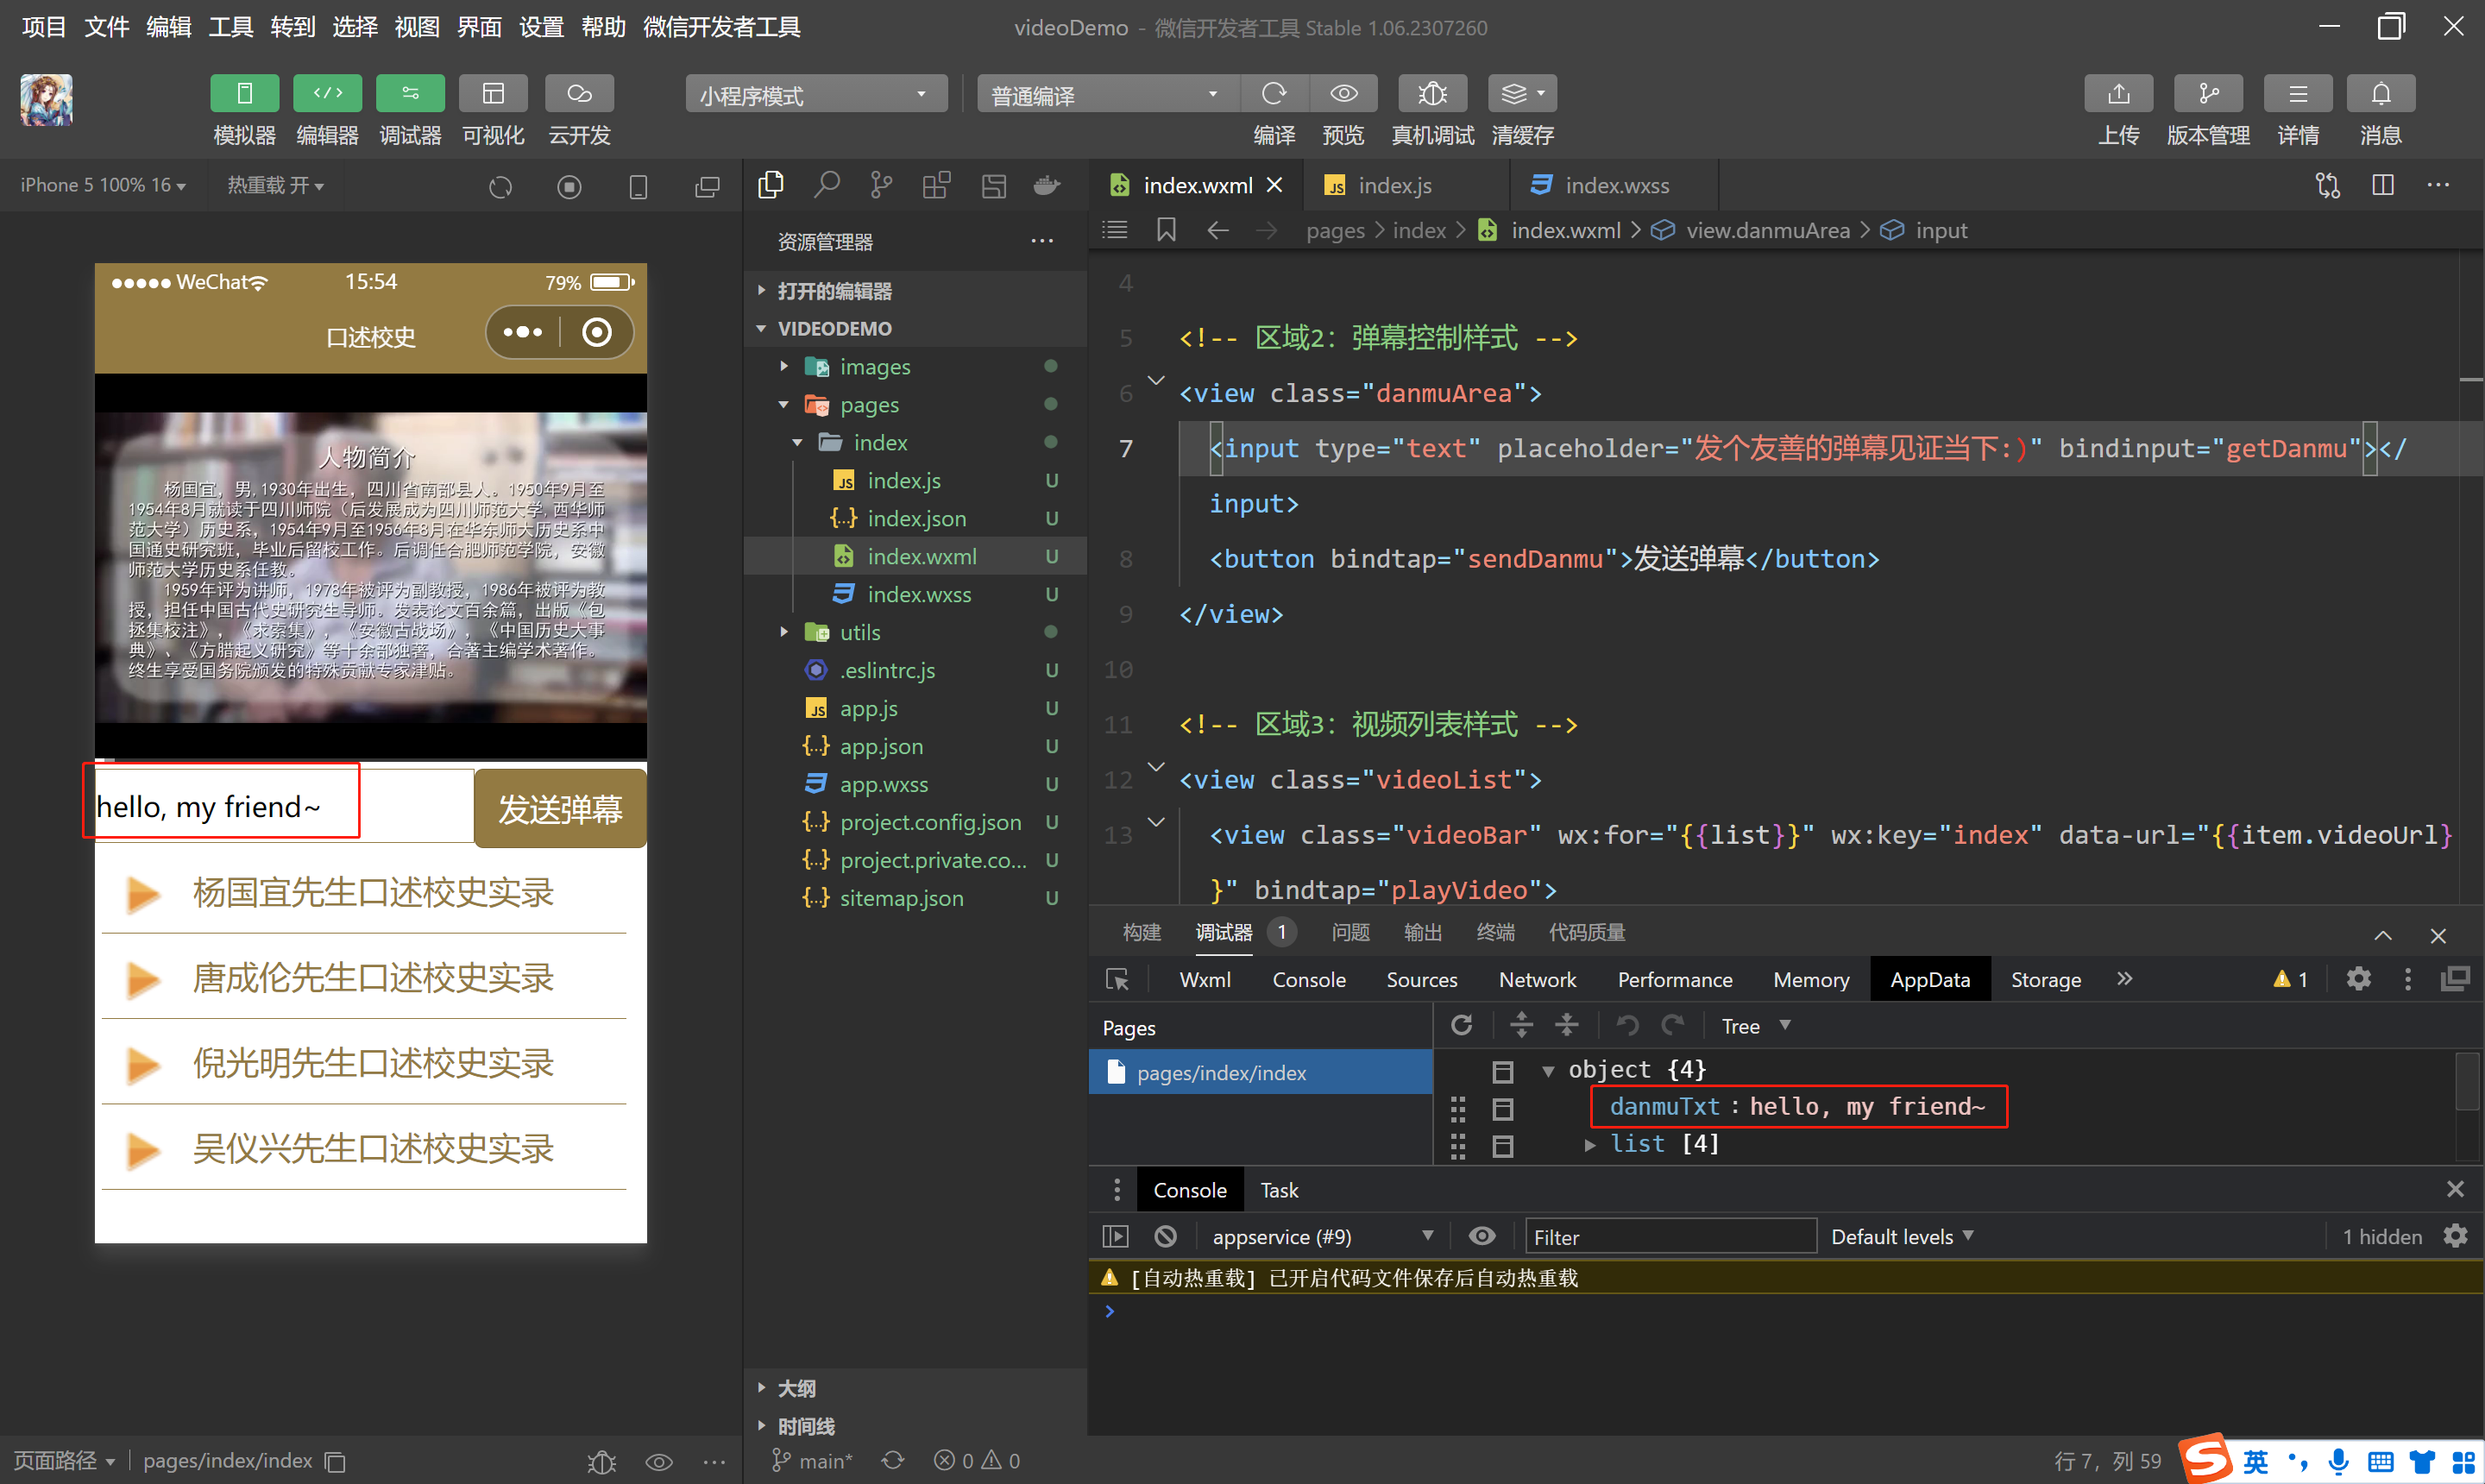Open the 工具 menu
2485x1484 pixels.
coord(230,27)
